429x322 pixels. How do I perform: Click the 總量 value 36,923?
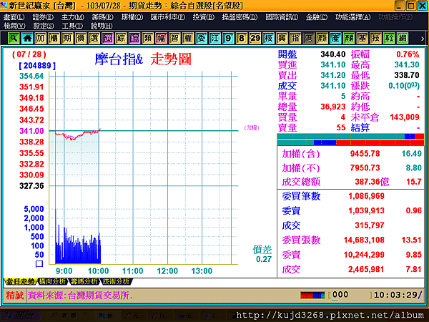pyautogui.click(x=333, y=107)
